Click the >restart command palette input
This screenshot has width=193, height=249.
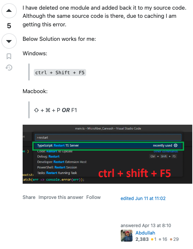[108, 137]
